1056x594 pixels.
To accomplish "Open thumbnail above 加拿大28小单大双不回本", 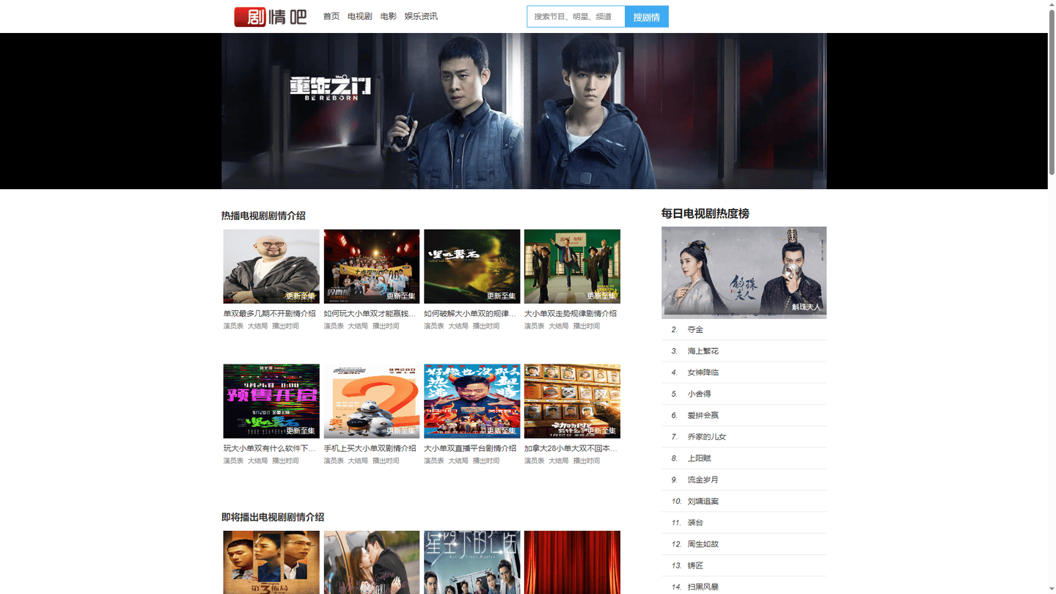I will [x=572, y=401].
